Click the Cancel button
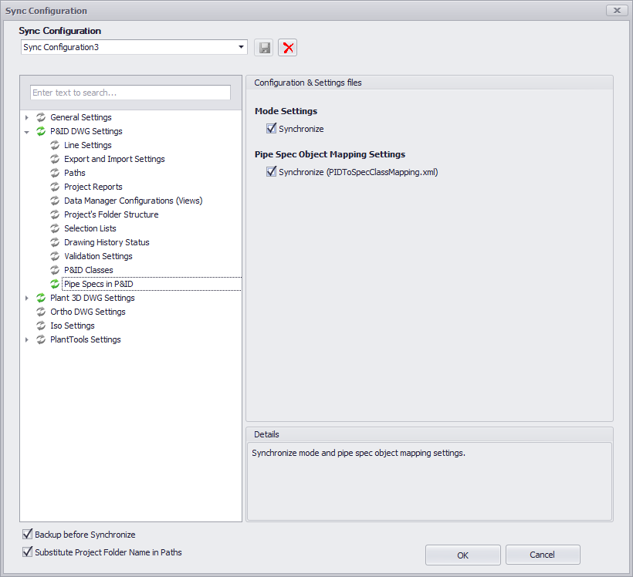 point(542,555)
